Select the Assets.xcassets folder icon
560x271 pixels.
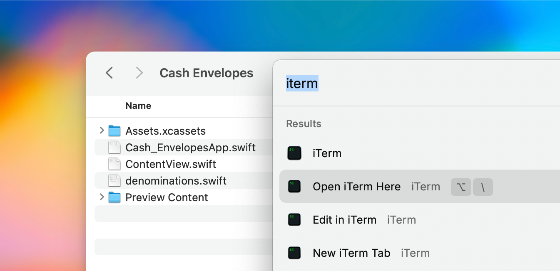click(114, 131)
